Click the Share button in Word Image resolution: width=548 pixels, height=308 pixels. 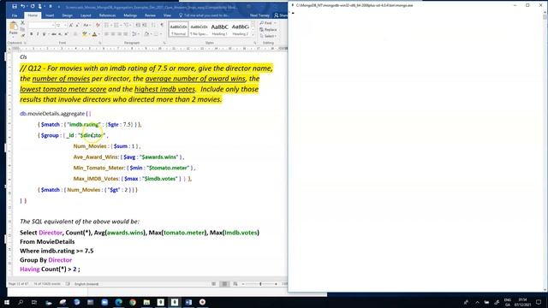click(280, 15)
